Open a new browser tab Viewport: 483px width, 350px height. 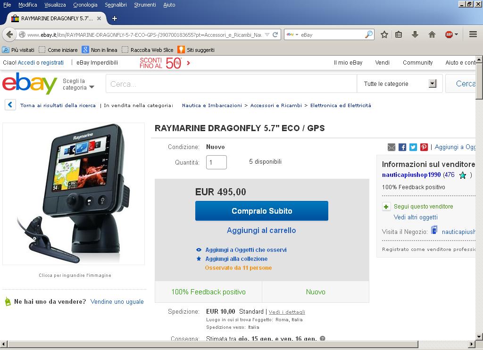tap(115, 18)
